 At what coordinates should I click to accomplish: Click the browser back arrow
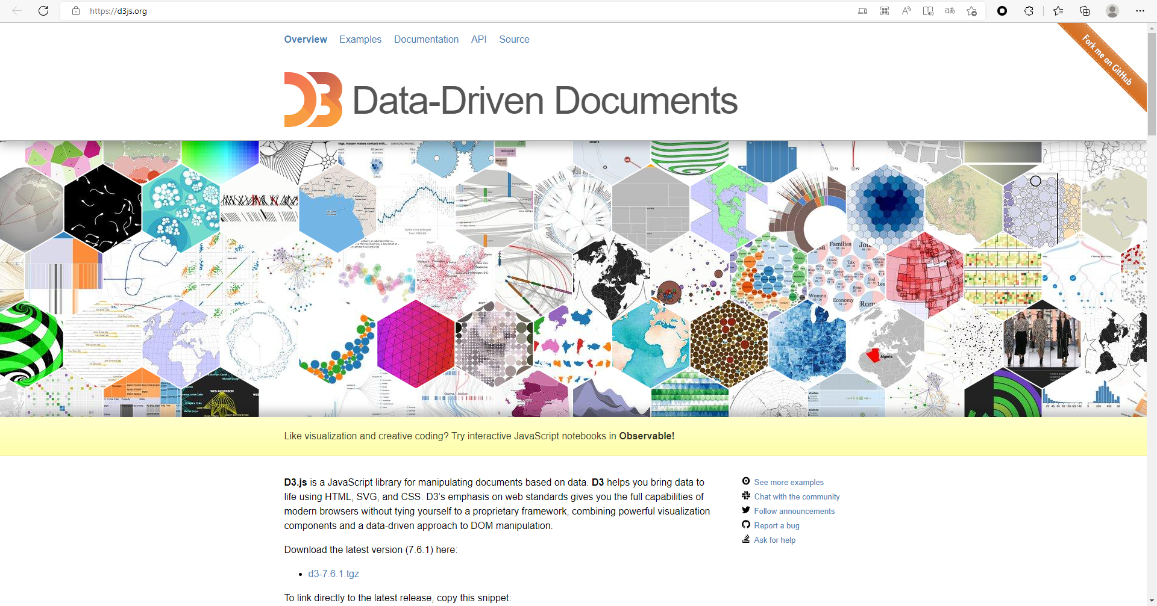point(17,11)
